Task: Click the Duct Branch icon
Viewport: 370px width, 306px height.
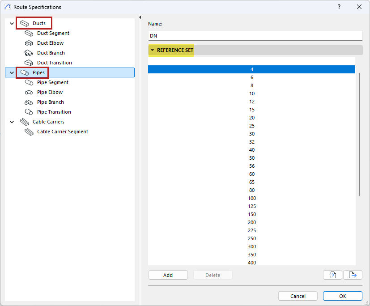Action: point(29,53)
